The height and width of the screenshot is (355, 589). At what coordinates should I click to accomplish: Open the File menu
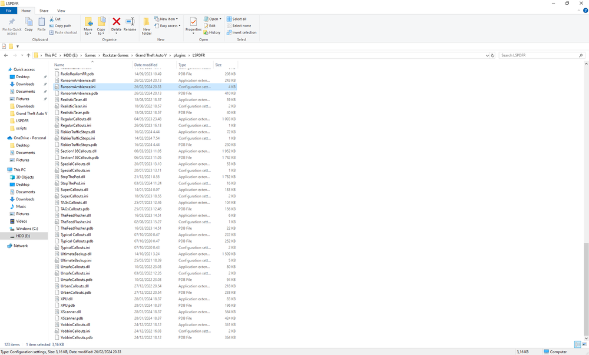[9, 10]
